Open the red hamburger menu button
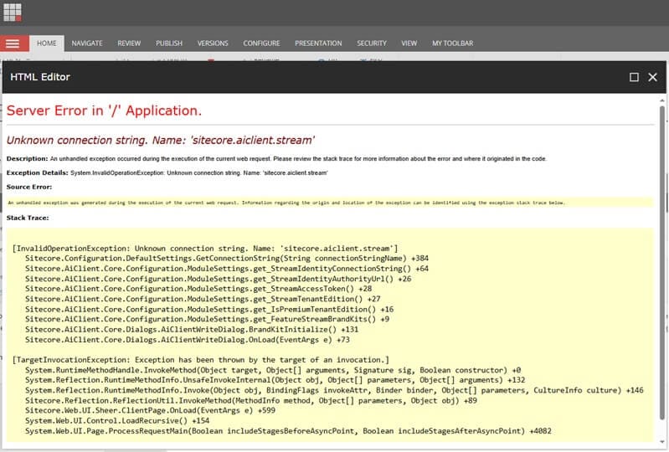 pyautogui.click(x=13, y=44)
